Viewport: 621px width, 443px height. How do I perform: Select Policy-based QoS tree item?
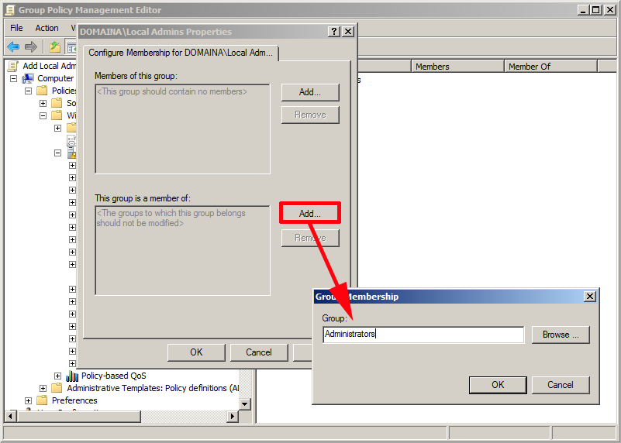[x=114, y=376]
